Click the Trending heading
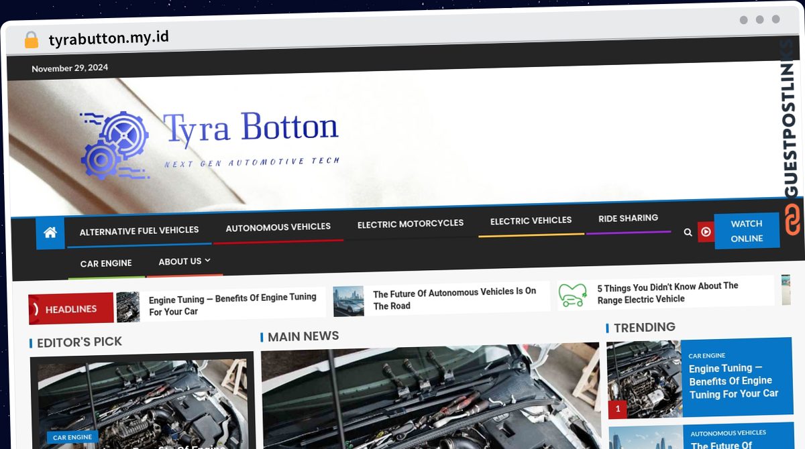Image resolution: width=805 pixels, height=449 pixels. (645, 327)
